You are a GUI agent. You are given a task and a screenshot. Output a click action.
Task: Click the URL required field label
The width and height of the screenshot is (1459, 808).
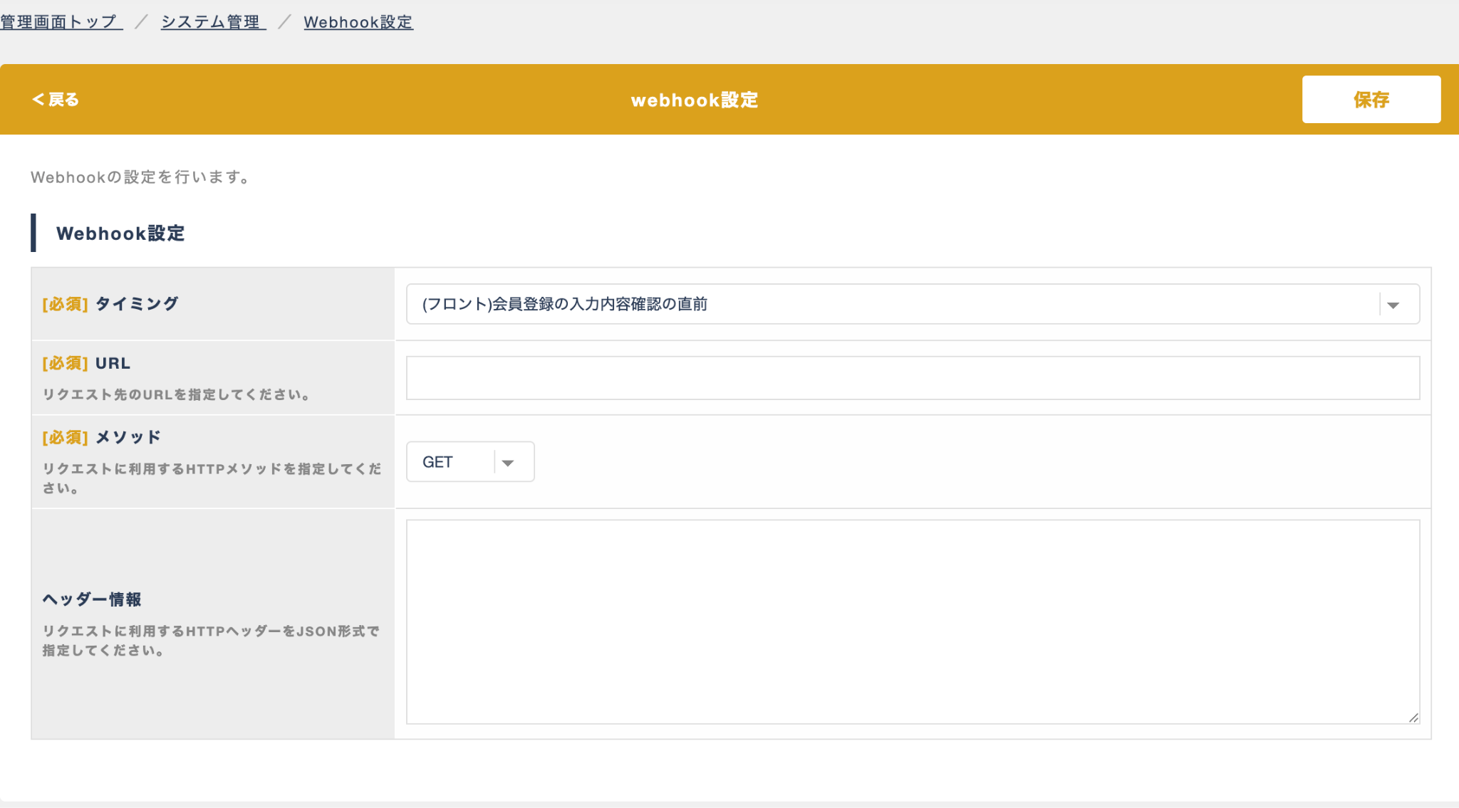[113, 363]
